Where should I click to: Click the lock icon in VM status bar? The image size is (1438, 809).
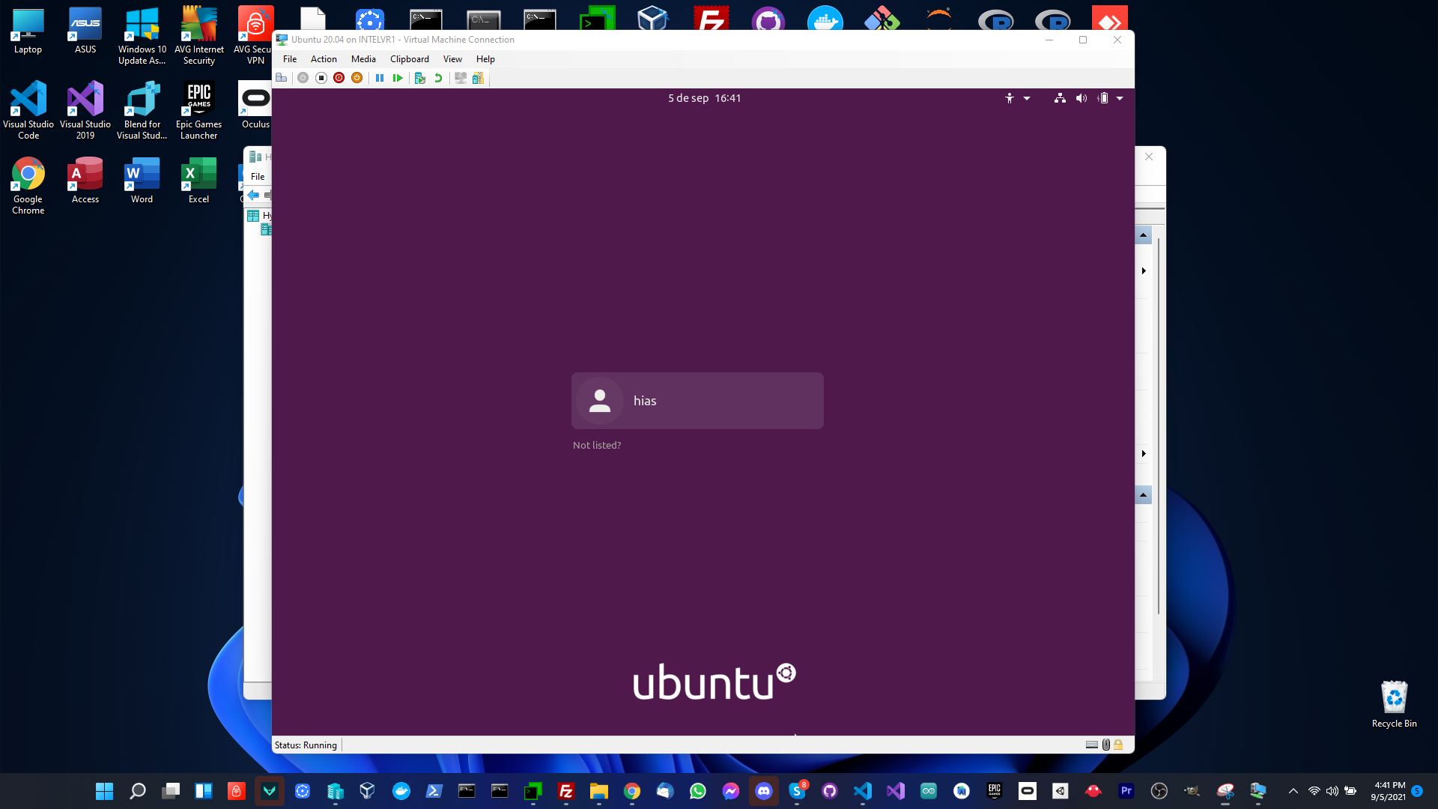click(1118, 745)
